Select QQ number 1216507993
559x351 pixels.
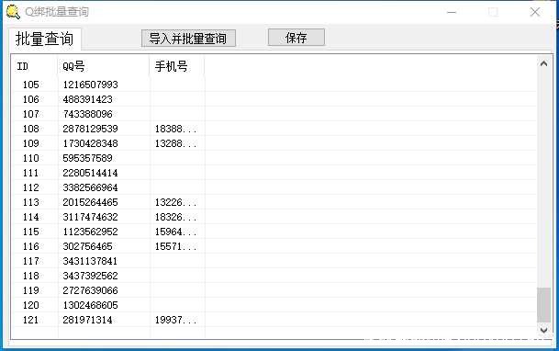pos(90,85)
